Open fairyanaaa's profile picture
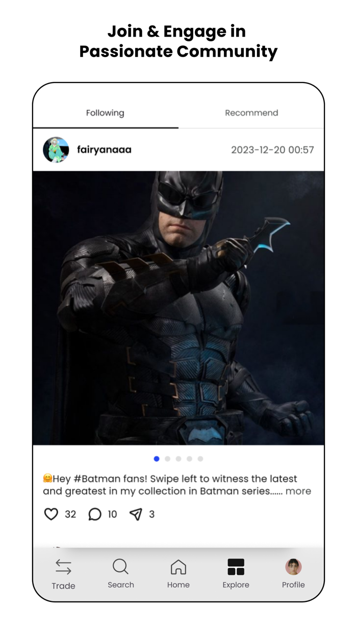357x634 pixels. tap(56, 150)
